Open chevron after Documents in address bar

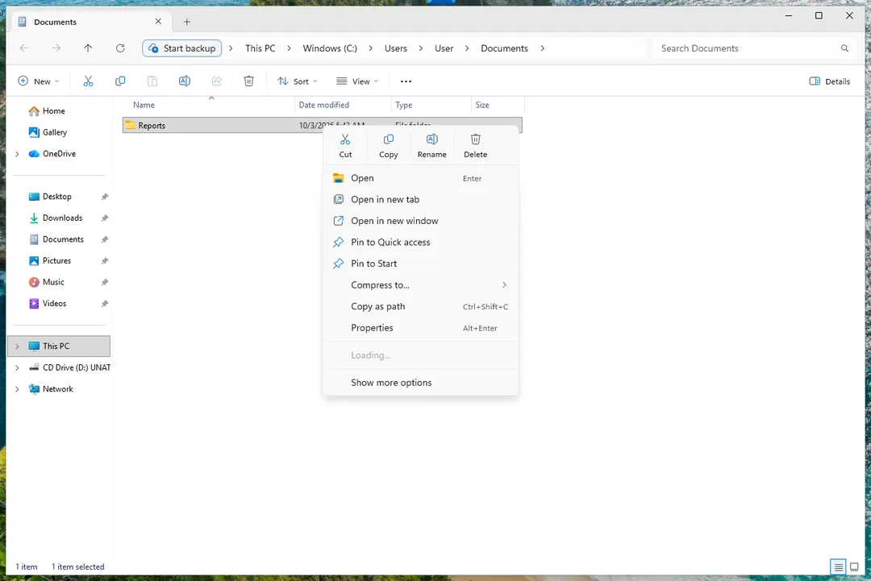point(542,48)
